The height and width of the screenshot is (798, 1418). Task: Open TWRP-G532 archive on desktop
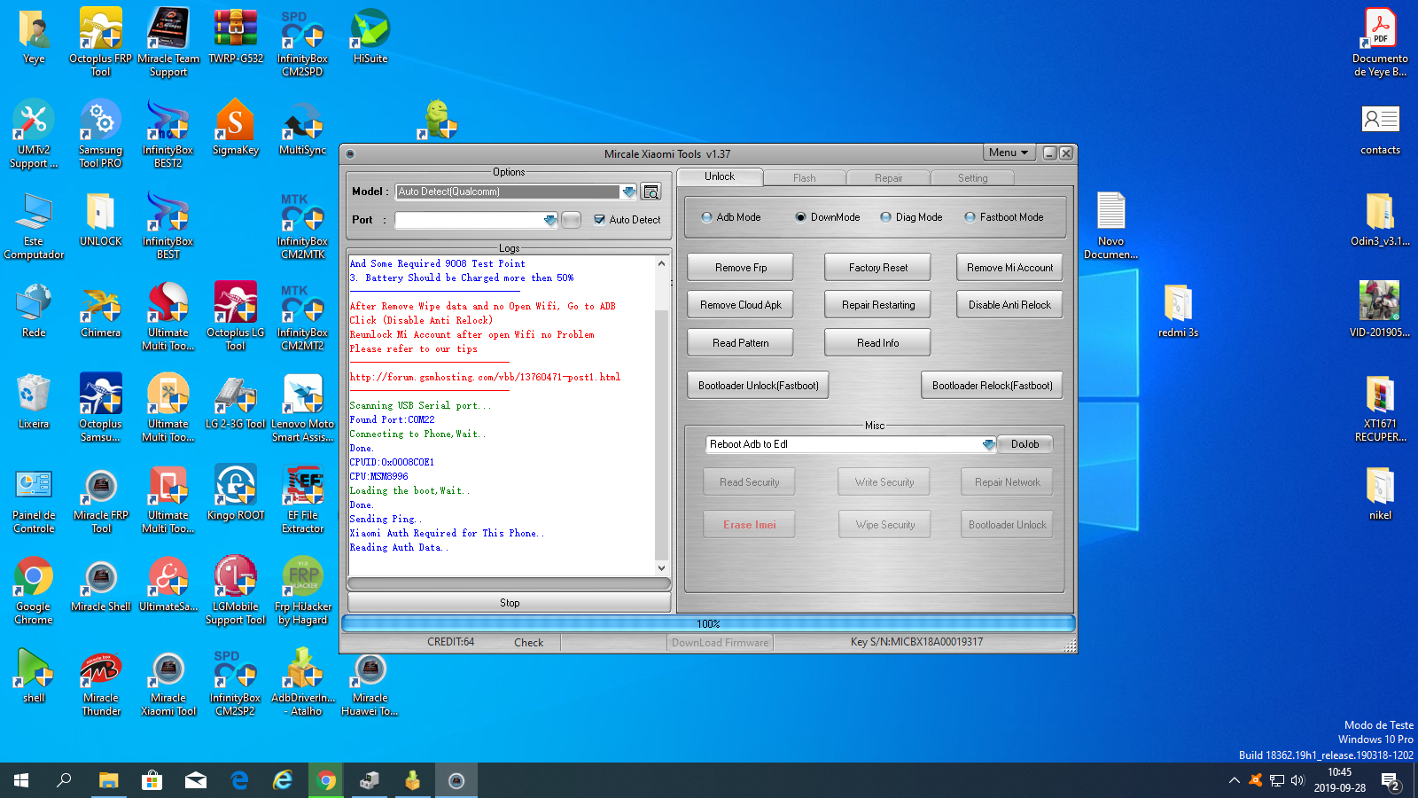236,35
